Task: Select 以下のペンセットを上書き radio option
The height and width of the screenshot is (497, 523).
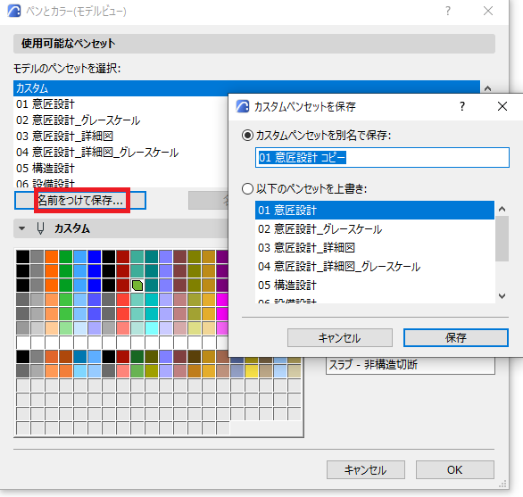Action: pyautogui.click(x=247, y=189)
